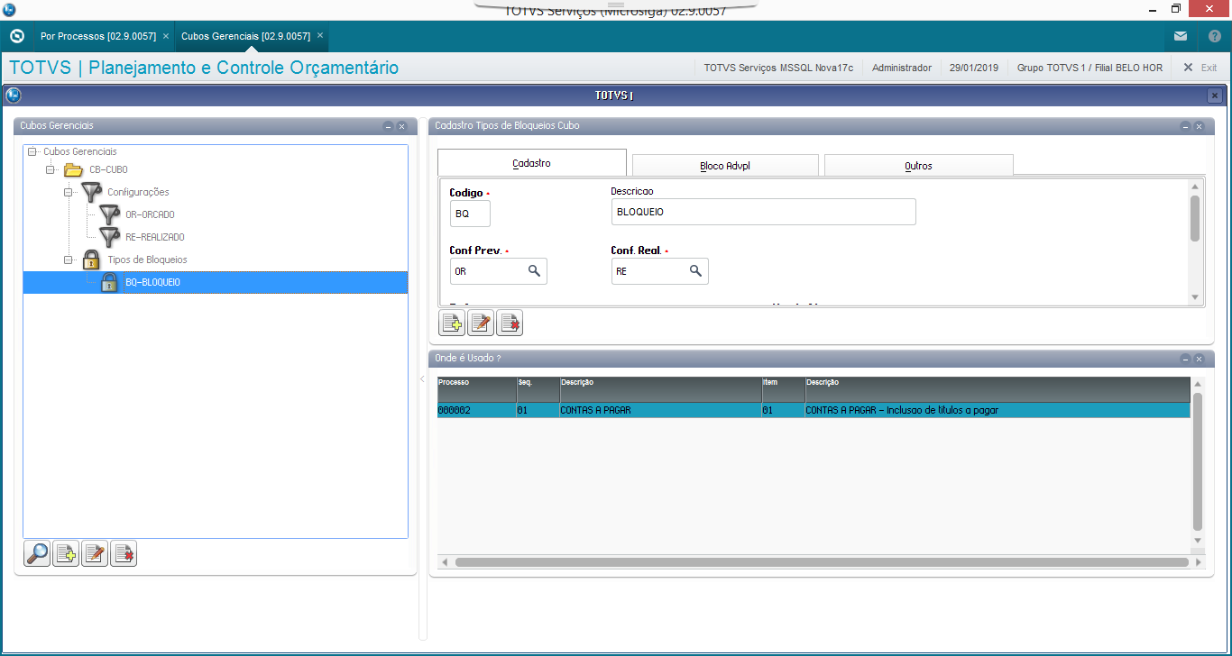Click the Administrador user label
The height and width of the screenshot is (656, 1232).
pyautogui.click(x=902, y=68)
